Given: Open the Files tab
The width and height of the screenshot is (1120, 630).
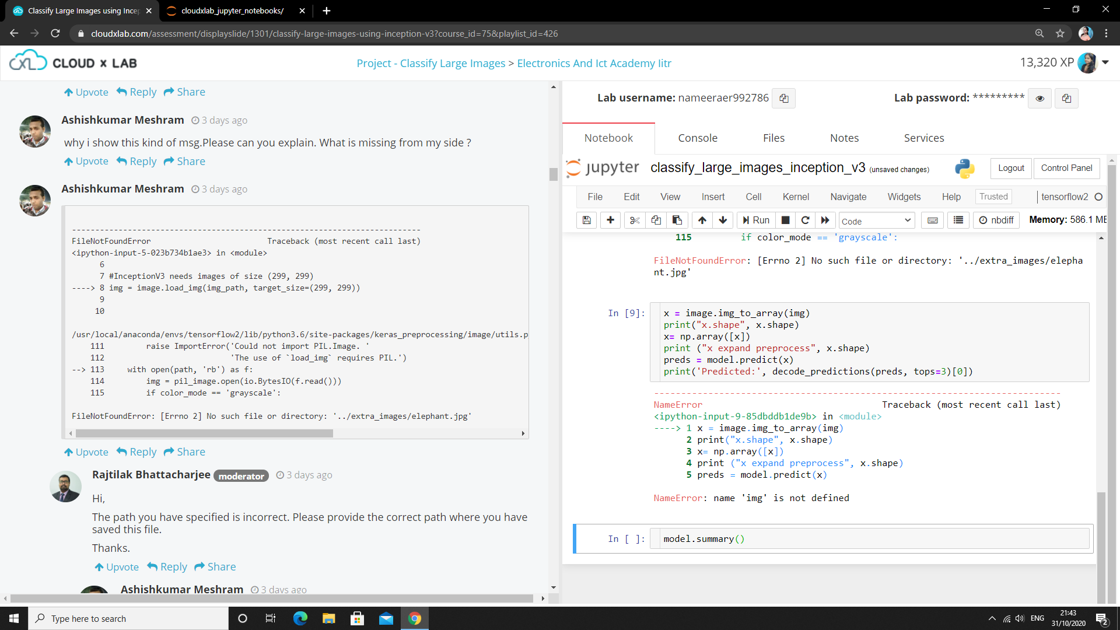Looking at the screenshot, I should pyautogui.click(x=773, y=138).
